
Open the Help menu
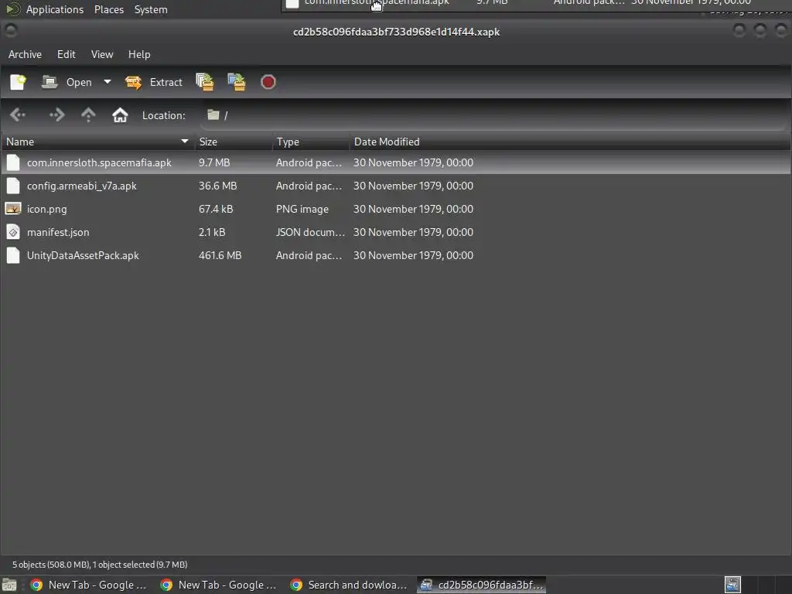click(139, 54)
